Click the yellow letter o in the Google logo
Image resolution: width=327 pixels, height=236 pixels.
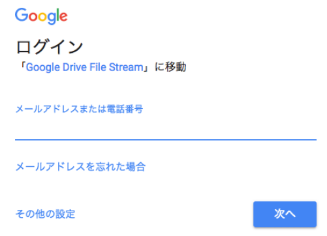42,17
